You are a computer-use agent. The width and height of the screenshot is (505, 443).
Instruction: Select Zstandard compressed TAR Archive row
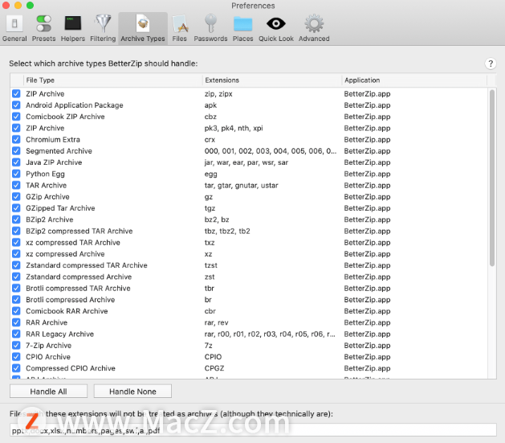coord(249,265)
